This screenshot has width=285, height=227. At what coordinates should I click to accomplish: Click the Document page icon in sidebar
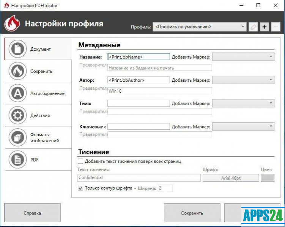tap(17, 49)
